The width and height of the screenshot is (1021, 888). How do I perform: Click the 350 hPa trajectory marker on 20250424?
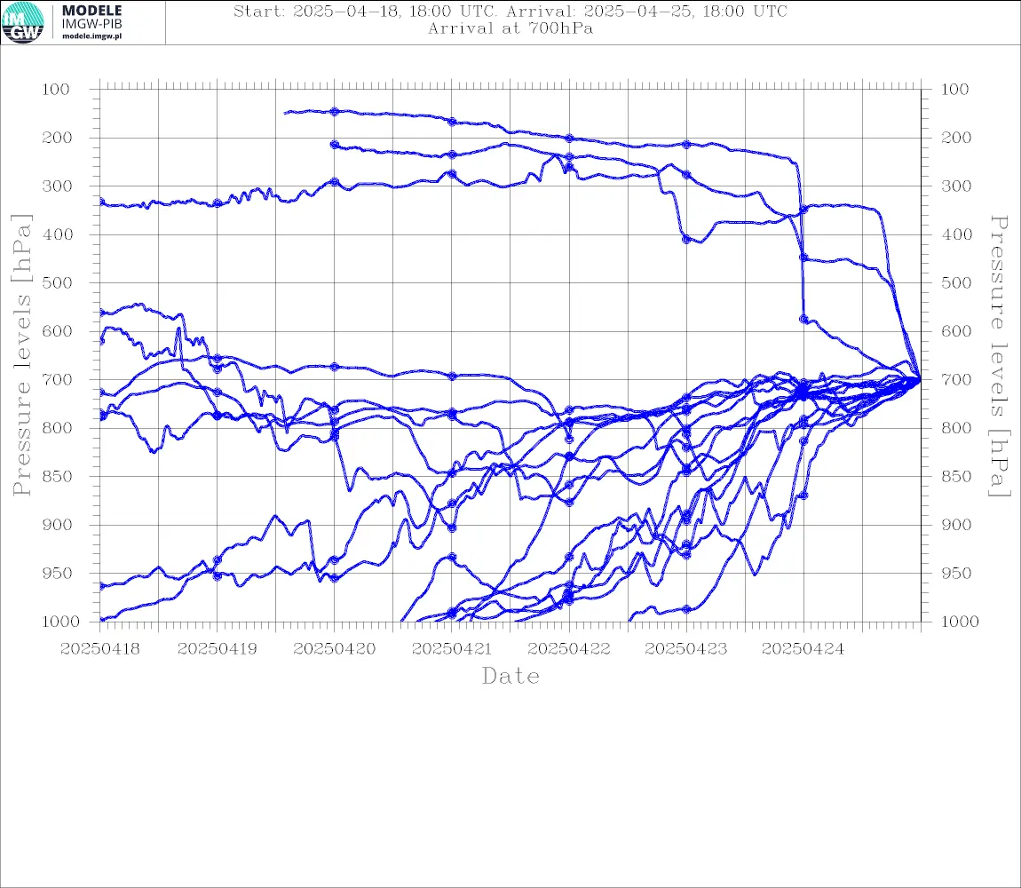(803, 210)
